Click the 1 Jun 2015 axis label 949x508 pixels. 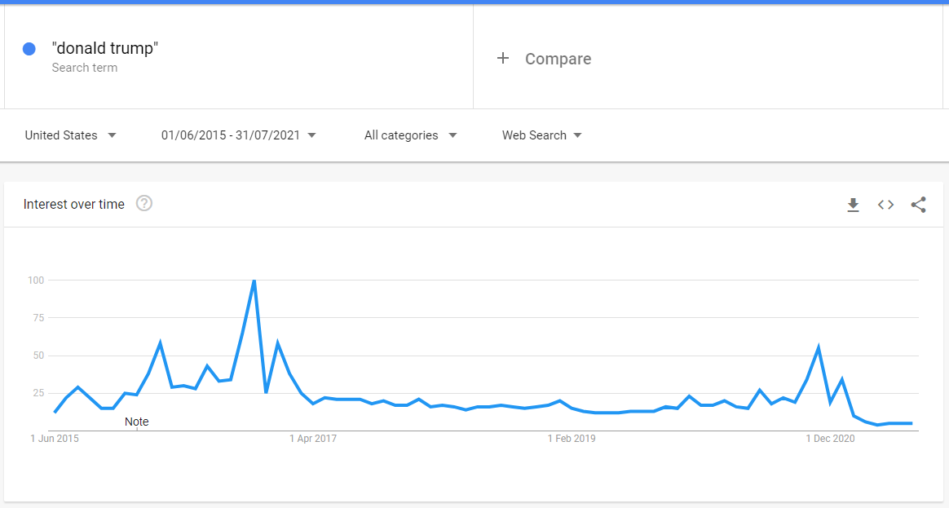(x=55, y=439)
